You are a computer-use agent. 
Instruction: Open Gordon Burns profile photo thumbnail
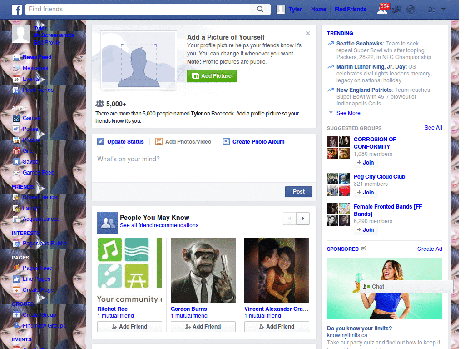coord(203,270)
